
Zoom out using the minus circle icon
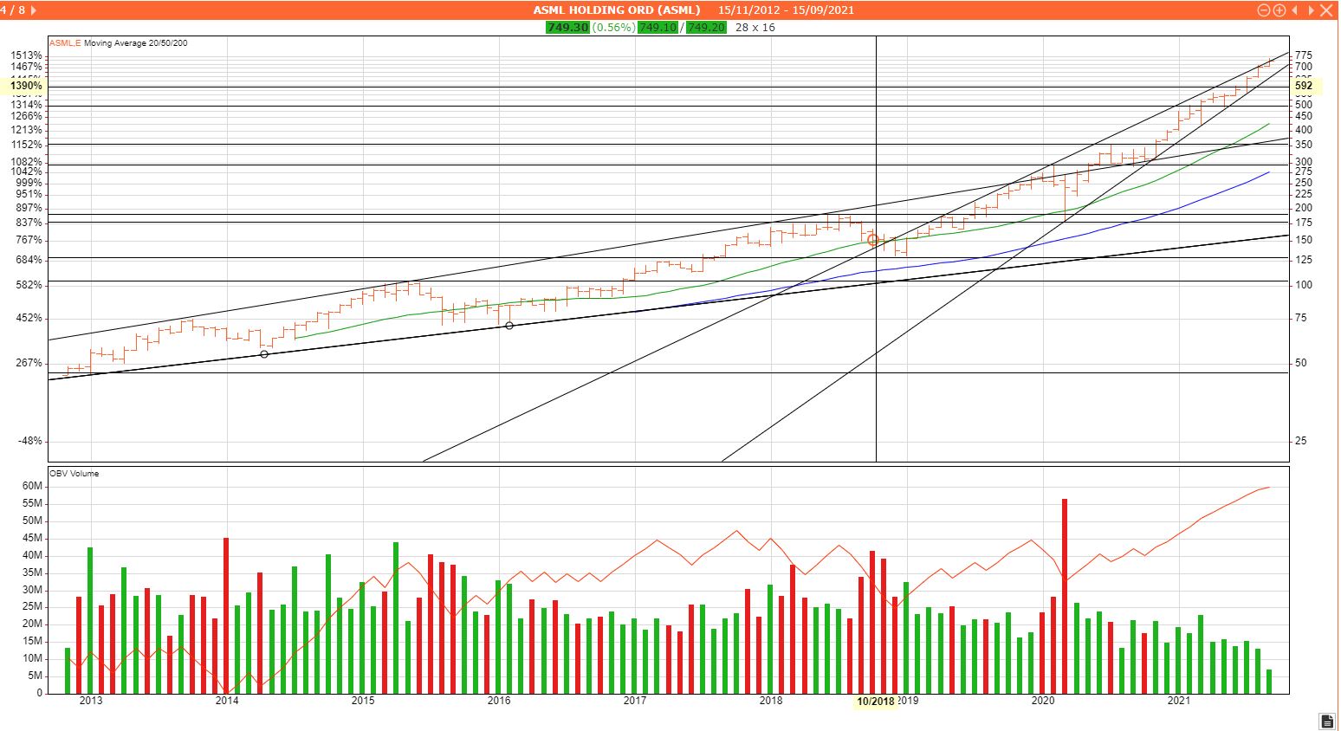pos(1263,10)
